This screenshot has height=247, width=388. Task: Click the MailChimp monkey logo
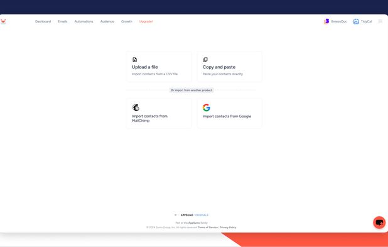point(136,107)
